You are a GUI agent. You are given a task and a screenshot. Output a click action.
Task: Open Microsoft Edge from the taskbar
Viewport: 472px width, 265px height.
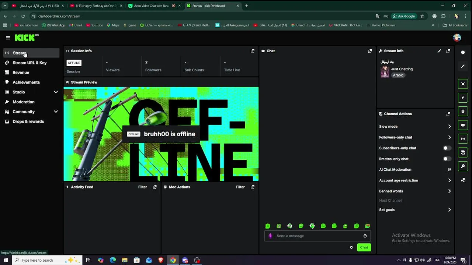pyautogui.click(x=113, y=260)
